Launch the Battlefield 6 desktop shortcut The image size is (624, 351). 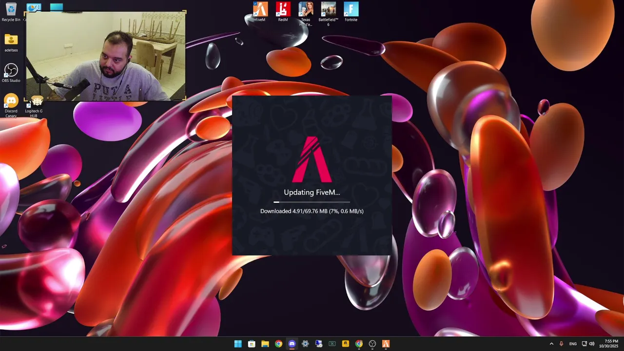[x=328, y=14]
